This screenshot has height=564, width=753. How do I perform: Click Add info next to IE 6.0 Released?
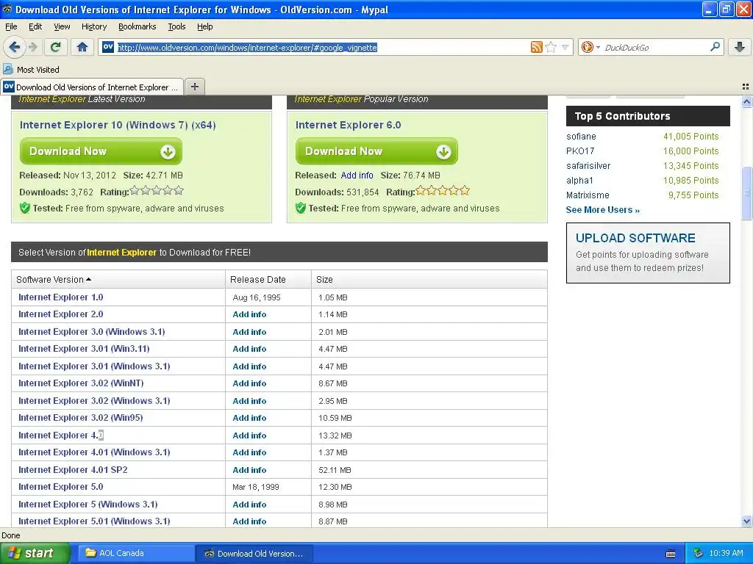coord(357,176)
